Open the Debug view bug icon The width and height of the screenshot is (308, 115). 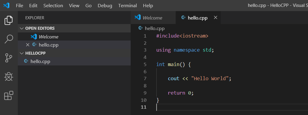tap(9, 77)
